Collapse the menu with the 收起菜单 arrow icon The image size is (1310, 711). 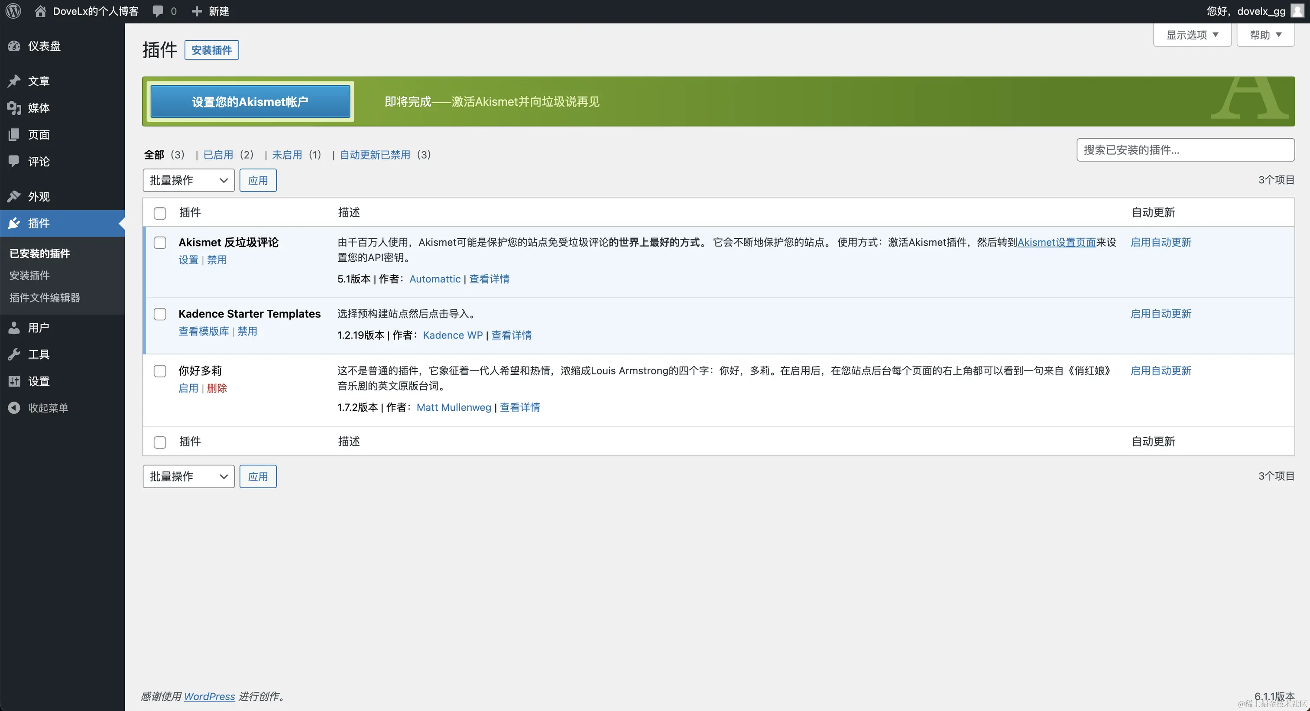pyautogui.click(x=14, y=407)
